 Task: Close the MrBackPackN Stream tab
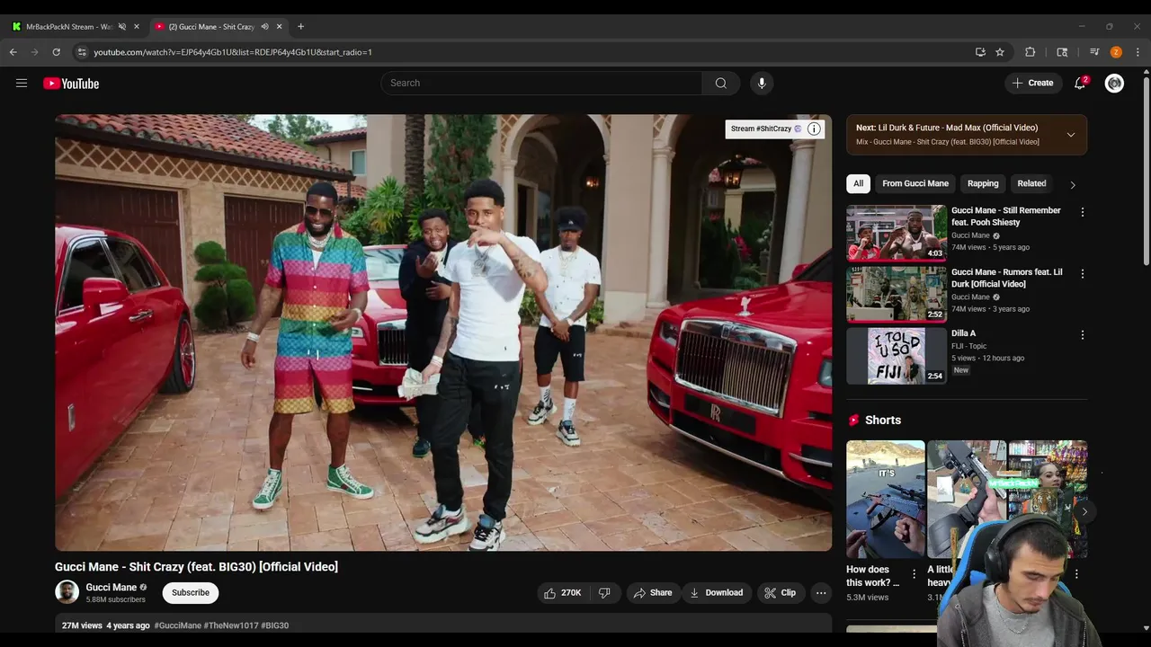pos(137,27)
